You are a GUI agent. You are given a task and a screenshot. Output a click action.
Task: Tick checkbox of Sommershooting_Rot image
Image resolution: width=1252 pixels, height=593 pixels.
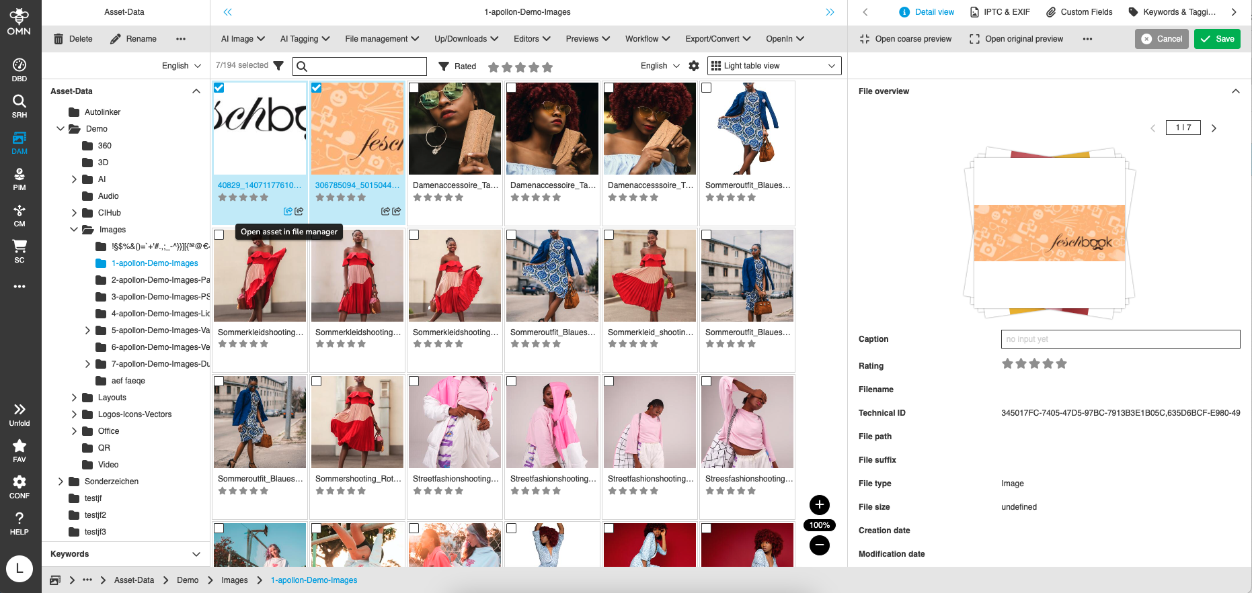coord(317,381)
